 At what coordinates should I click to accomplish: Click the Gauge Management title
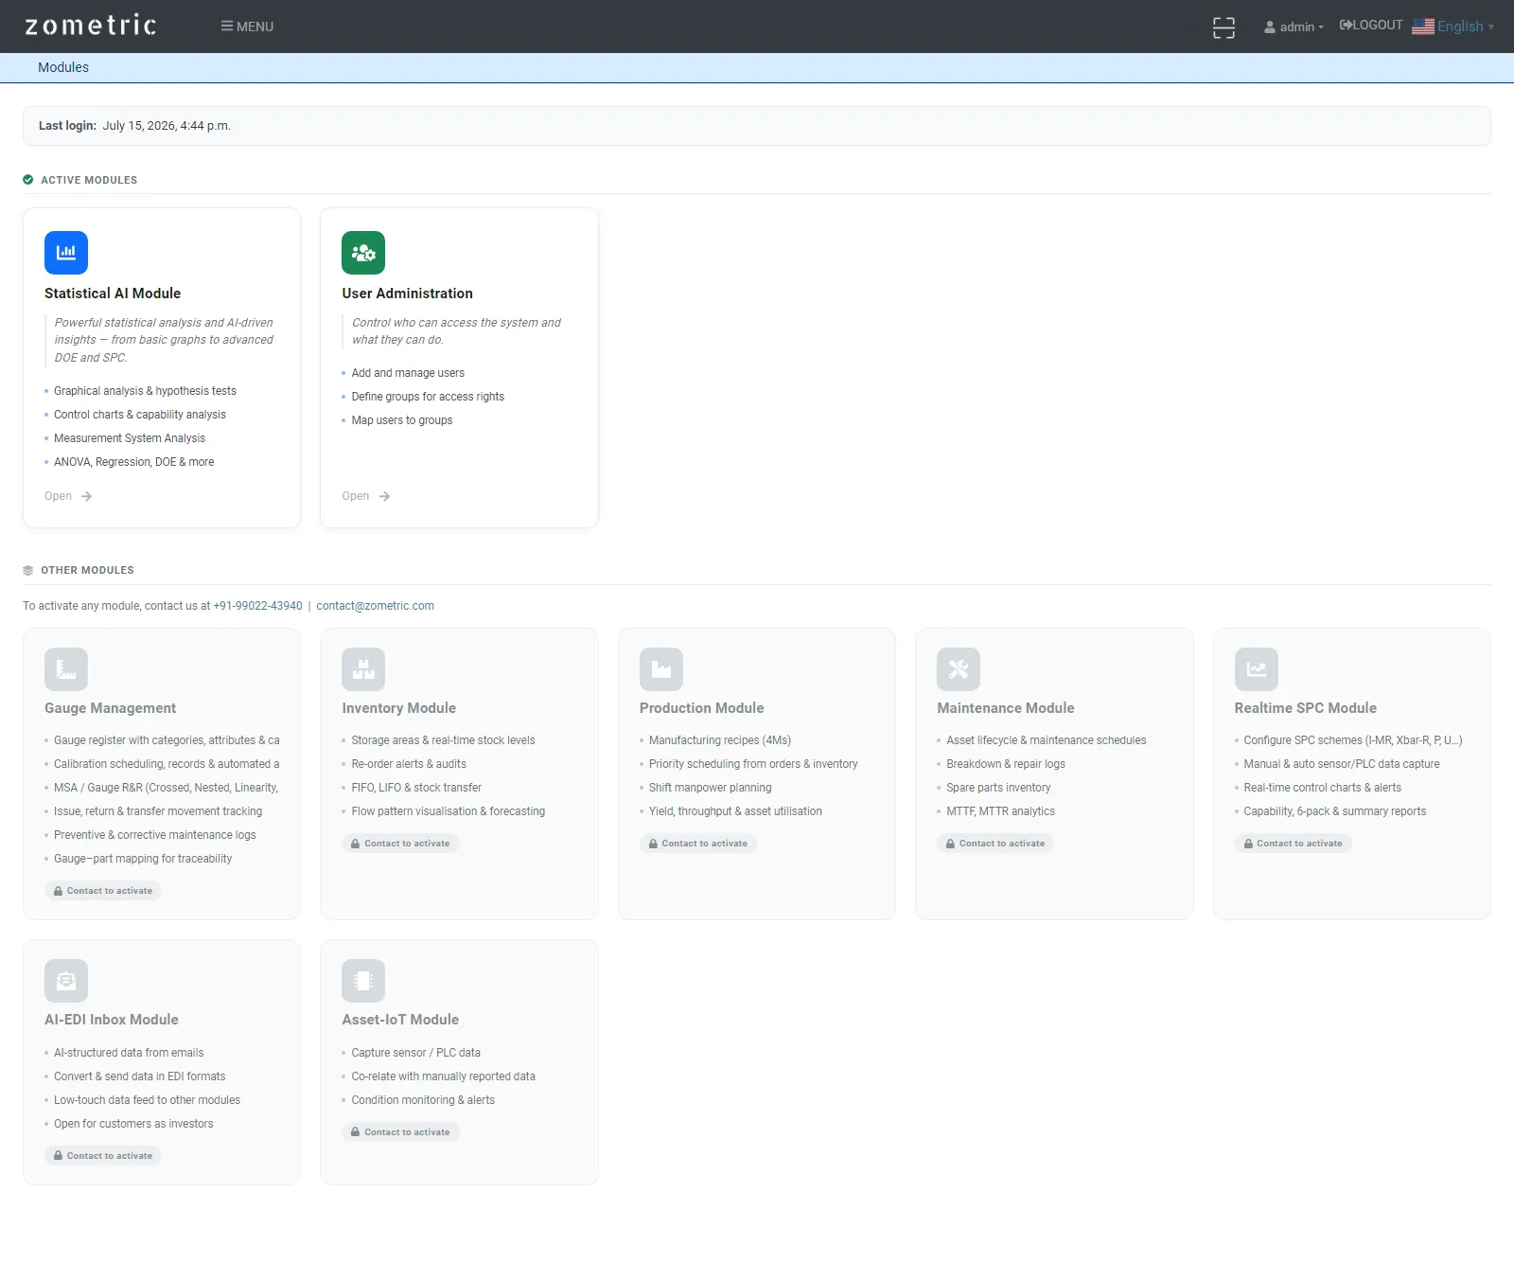click(110, 708)
